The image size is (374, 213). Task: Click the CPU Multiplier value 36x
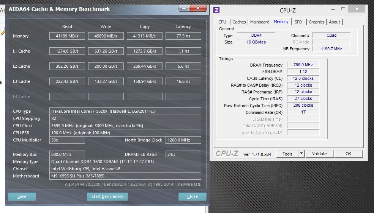click(67, 140)
